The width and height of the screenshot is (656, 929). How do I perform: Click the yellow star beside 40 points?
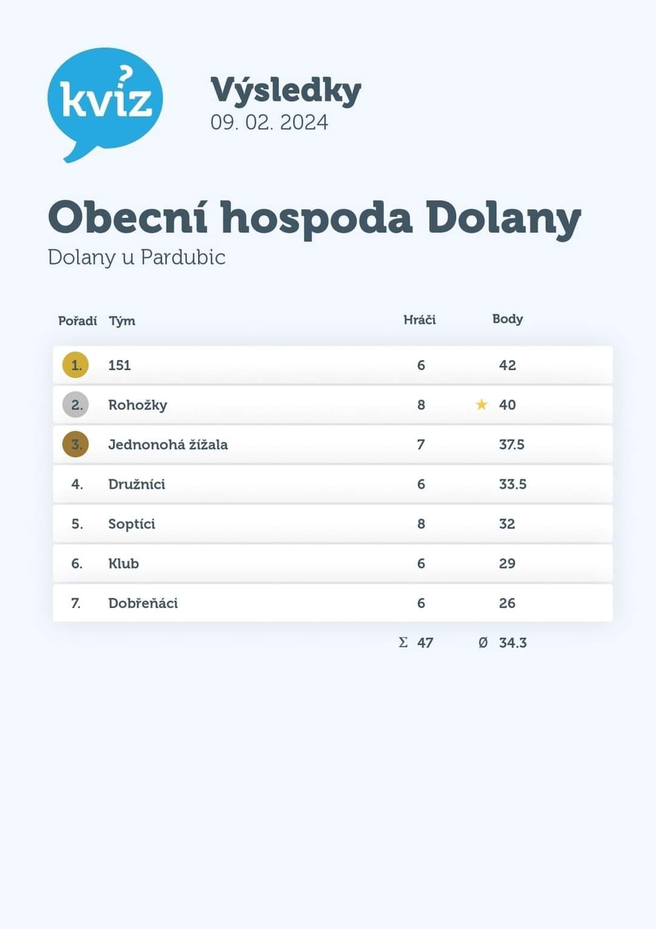[x=482, y=404]
